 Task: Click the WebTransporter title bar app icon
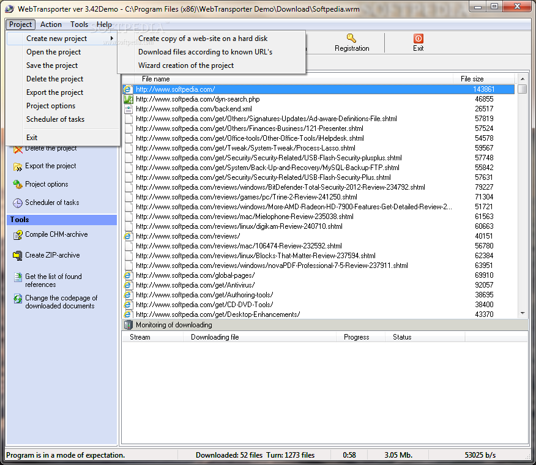point(9,9)
